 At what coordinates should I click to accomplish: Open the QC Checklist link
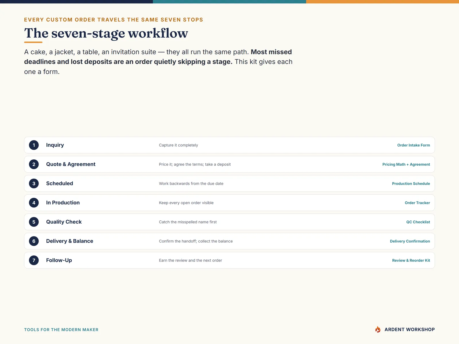(418, 222)
